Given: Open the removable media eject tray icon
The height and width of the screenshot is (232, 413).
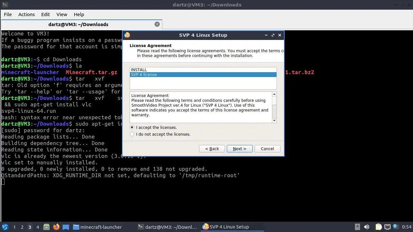Looking at the screenshot, I should click(x=357, y=227).
